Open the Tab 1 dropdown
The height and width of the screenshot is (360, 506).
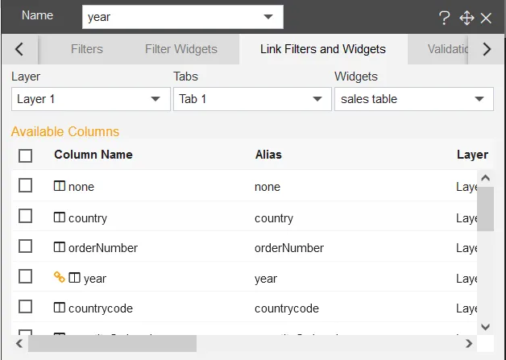coord(252,99)
